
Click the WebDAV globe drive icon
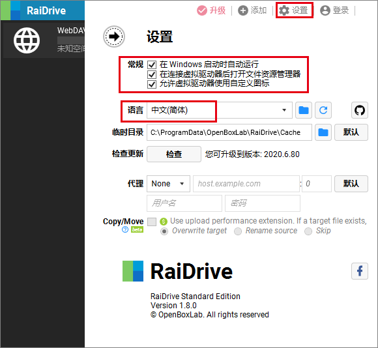tap(27, 40)
